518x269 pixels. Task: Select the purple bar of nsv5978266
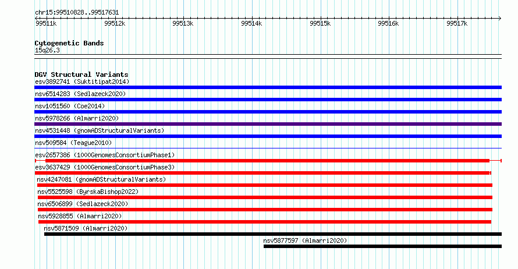[x=268, y=124]
